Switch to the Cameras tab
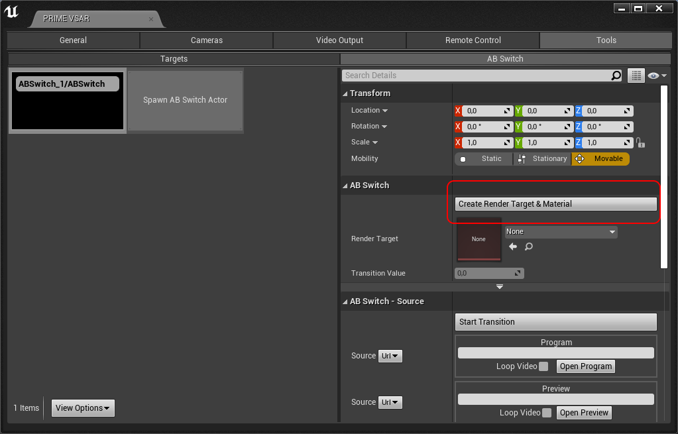The height and width of the screenshot is (434, 678). (206, 40)
